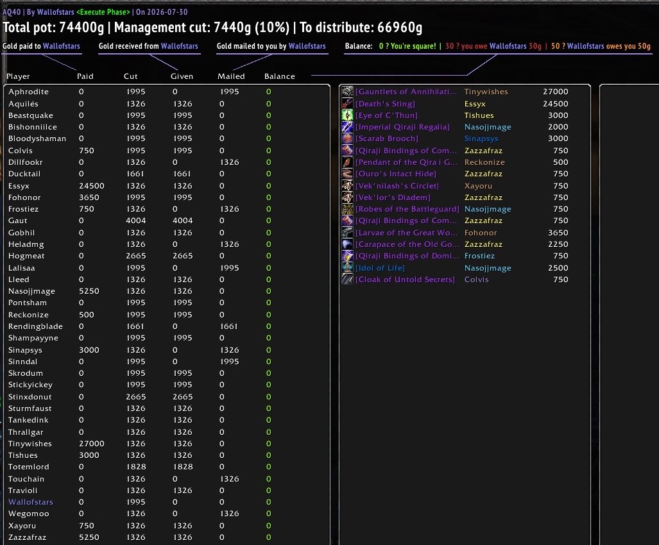Click the AQ40 raid title line

[x=95, y=12]
